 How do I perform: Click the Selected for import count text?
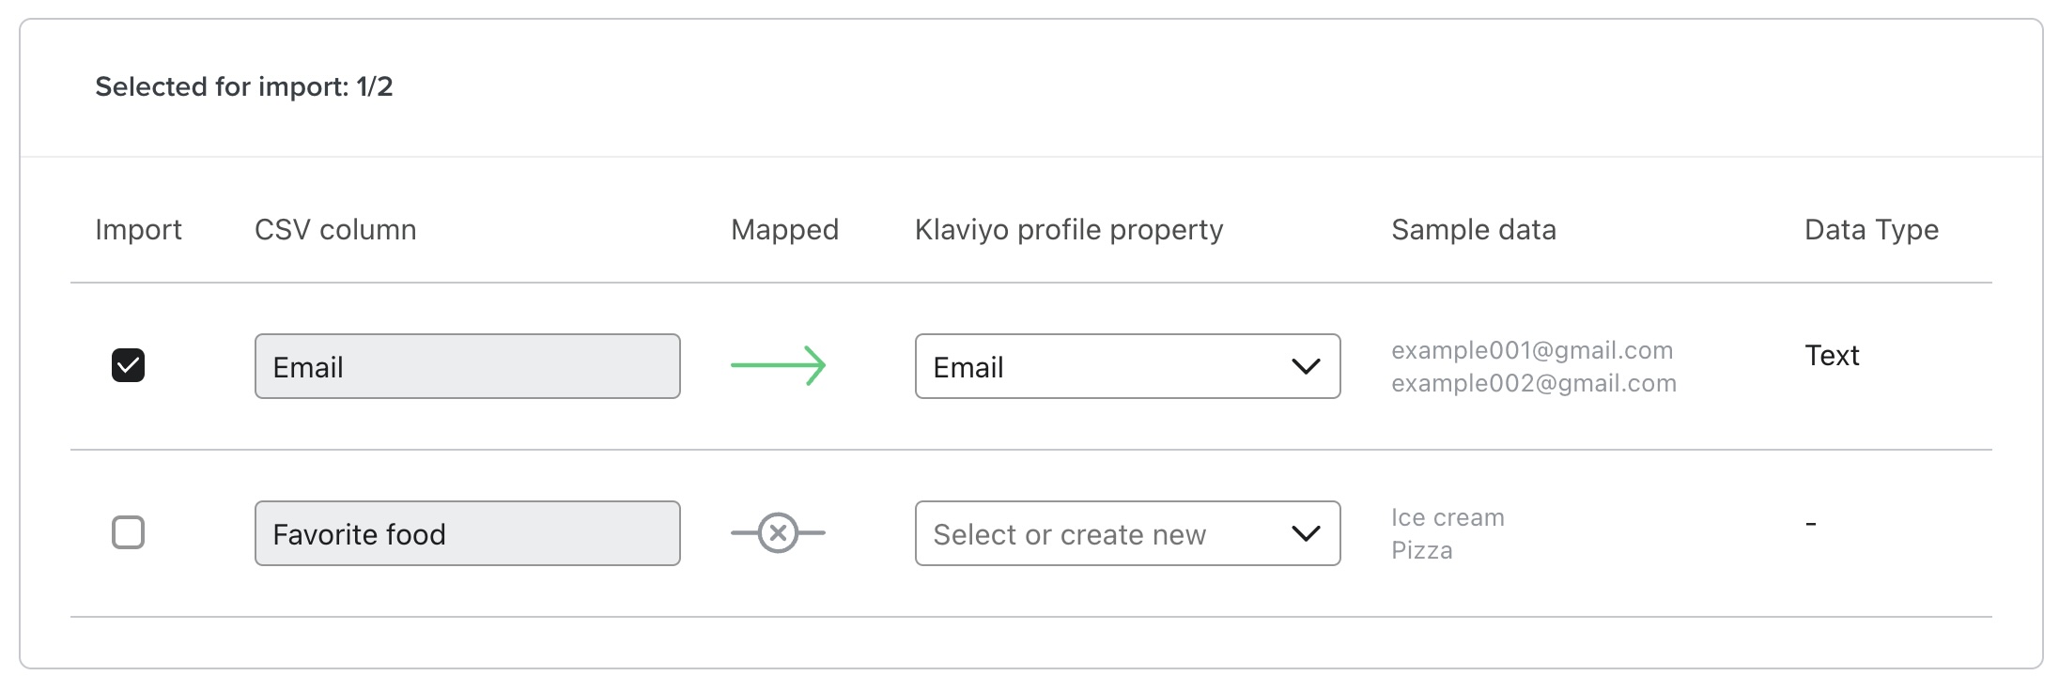click(x=244, y=87)
